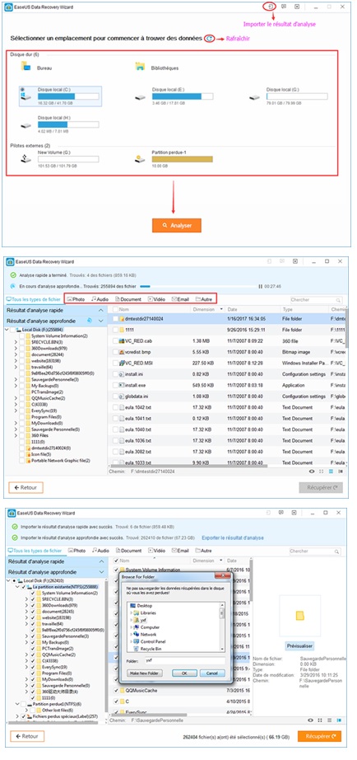Select the globdata.ini file row
357x760 pixels.
227,396
